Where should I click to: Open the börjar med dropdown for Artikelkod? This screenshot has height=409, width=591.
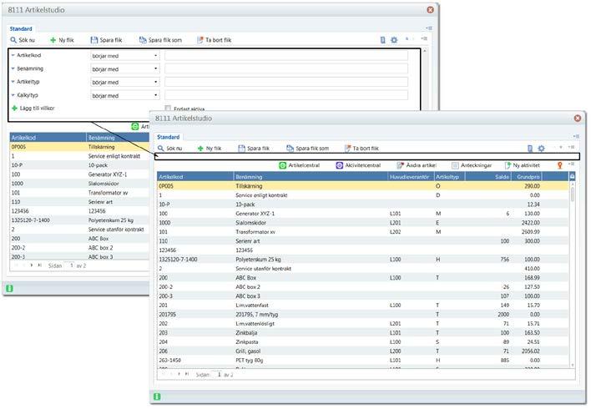[124, 56]
